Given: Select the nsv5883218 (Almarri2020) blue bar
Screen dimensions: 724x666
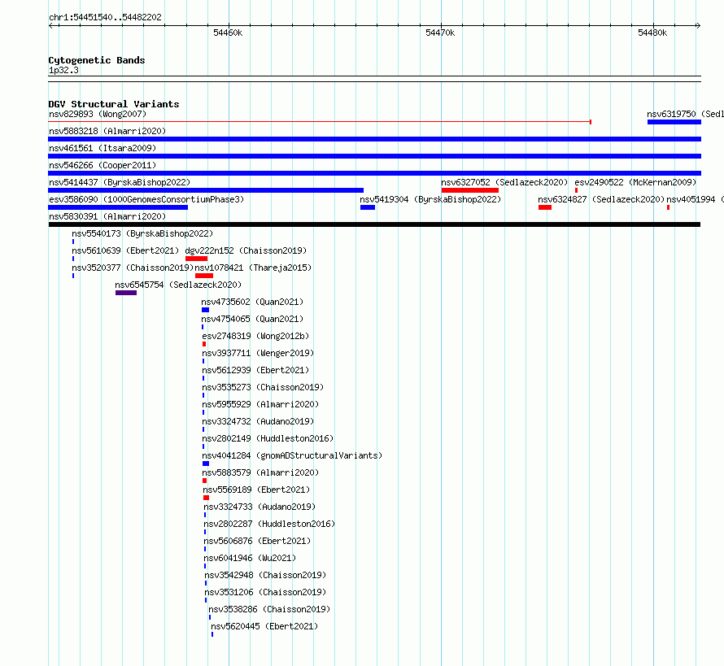Looking at the screenshot, I should pyautogui.click(x=374, y=139).
